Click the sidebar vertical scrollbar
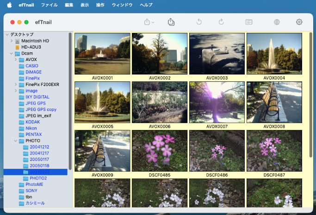Image resolution: width=316 pixels, height=215 pixels. coord(70,102)
